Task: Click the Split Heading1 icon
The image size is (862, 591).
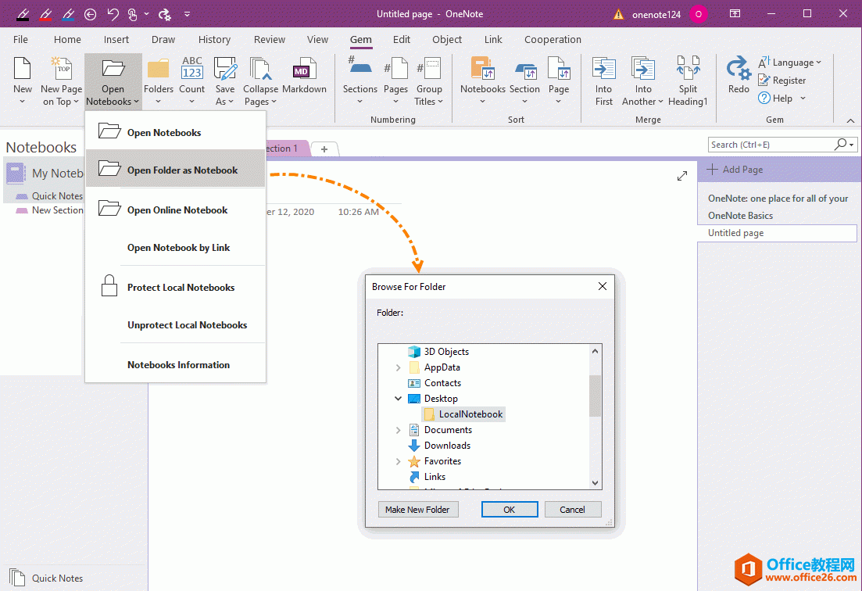Action: tap(688, 72)
